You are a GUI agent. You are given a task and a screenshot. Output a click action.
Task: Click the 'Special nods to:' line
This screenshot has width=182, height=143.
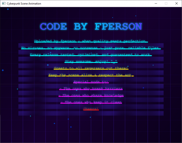(91, 82)
